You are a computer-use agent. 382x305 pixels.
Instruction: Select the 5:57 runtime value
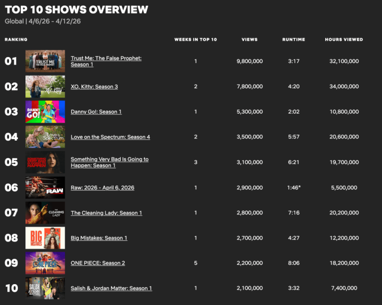294,137
